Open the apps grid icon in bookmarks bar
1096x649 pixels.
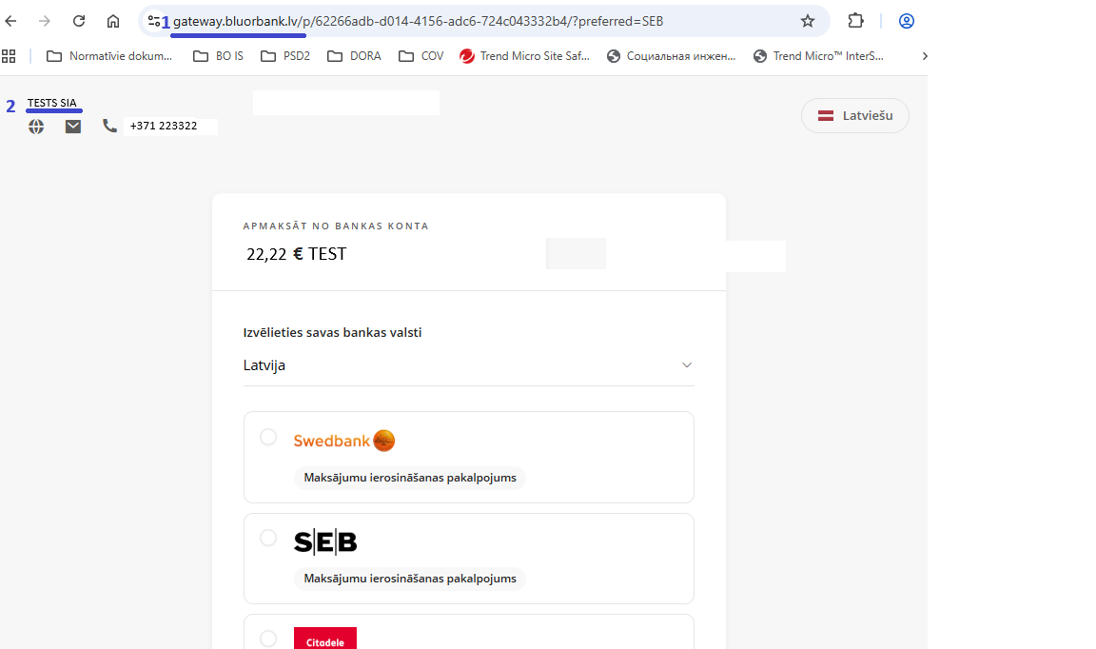point(10,56)
